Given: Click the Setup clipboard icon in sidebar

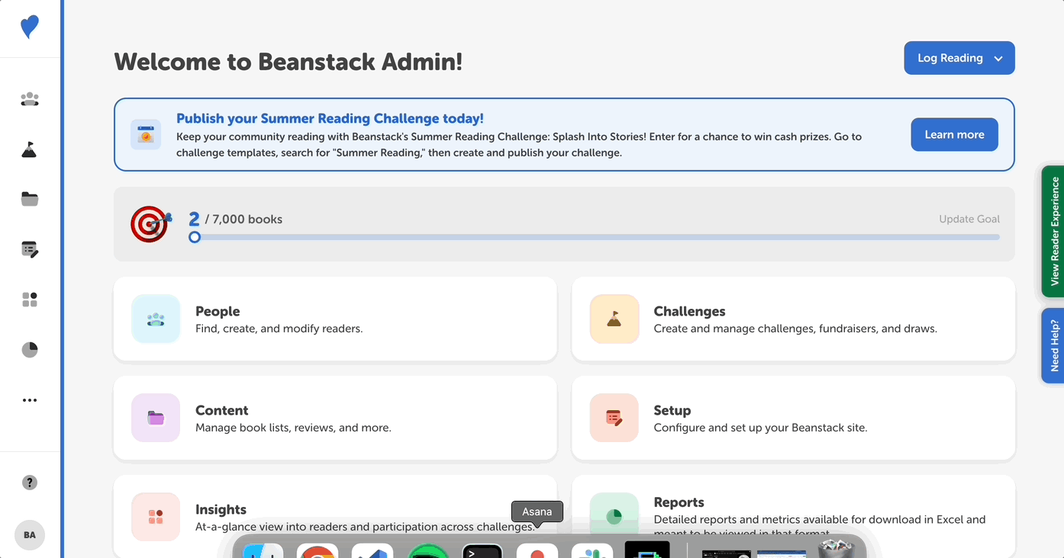Looking at the screenshot, I should (29, 249).
